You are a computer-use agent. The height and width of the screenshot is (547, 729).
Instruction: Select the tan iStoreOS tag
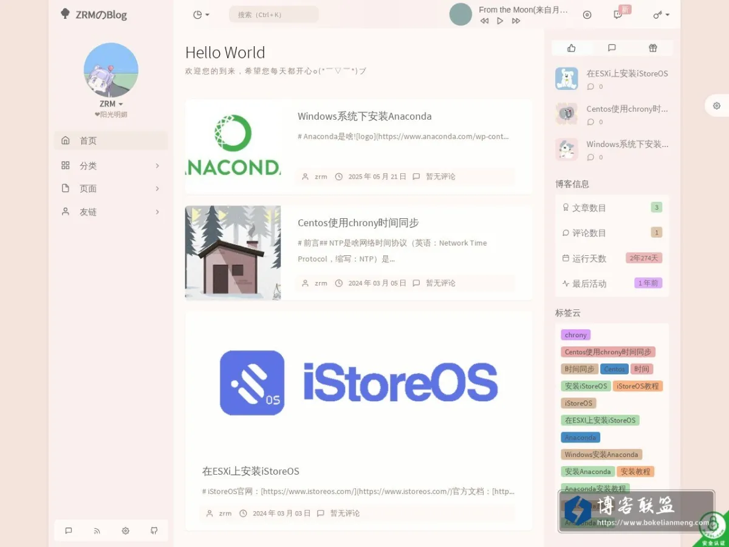578,403
